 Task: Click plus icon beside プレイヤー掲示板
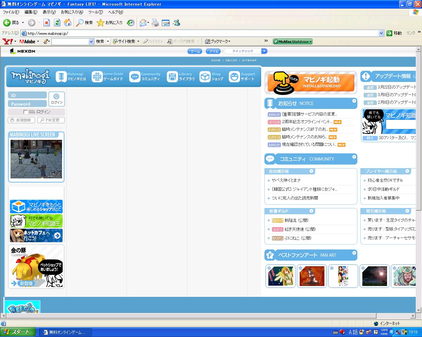[x=407, y=171]
